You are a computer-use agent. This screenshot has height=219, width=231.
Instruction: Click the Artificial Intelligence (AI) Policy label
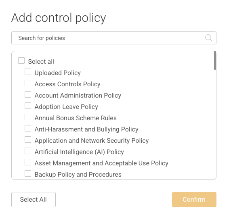[79, 152]
